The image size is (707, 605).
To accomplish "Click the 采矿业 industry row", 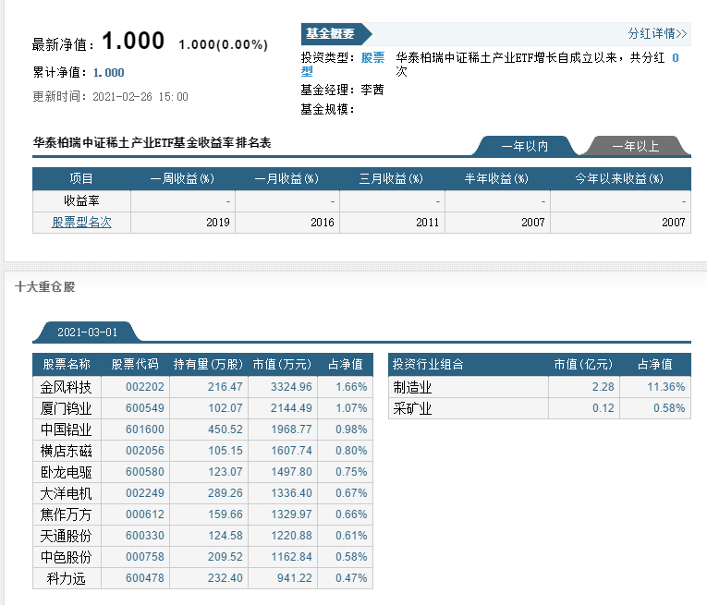I will (x=540, y=408).
